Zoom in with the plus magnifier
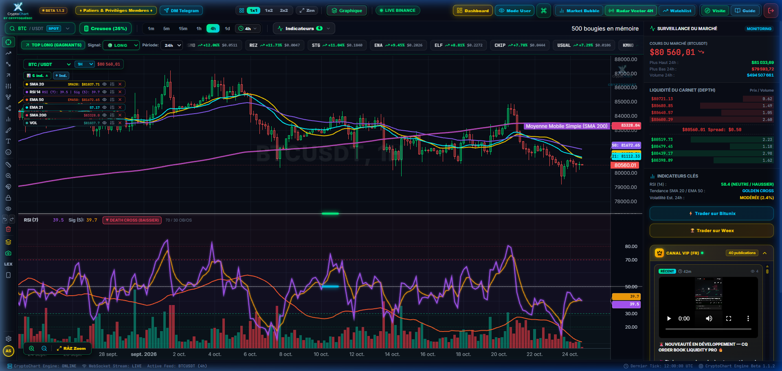 coord(31,349)
